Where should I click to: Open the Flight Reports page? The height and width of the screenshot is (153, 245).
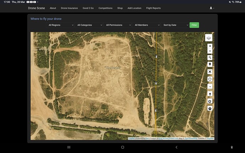tap(153, 8)
